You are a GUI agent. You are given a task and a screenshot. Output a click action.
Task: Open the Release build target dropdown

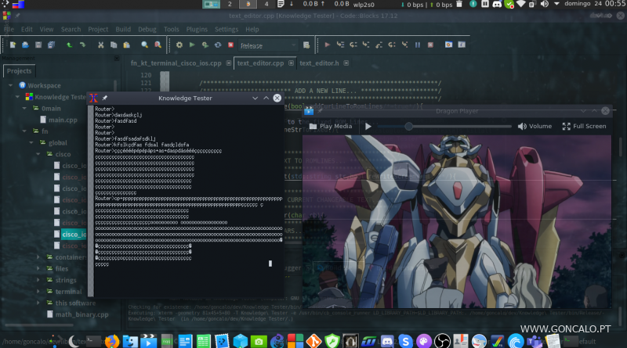click(x=268, y=45)
